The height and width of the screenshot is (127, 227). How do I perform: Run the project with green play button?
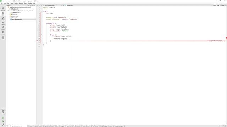pyautogui.click(x=3, y=118)
